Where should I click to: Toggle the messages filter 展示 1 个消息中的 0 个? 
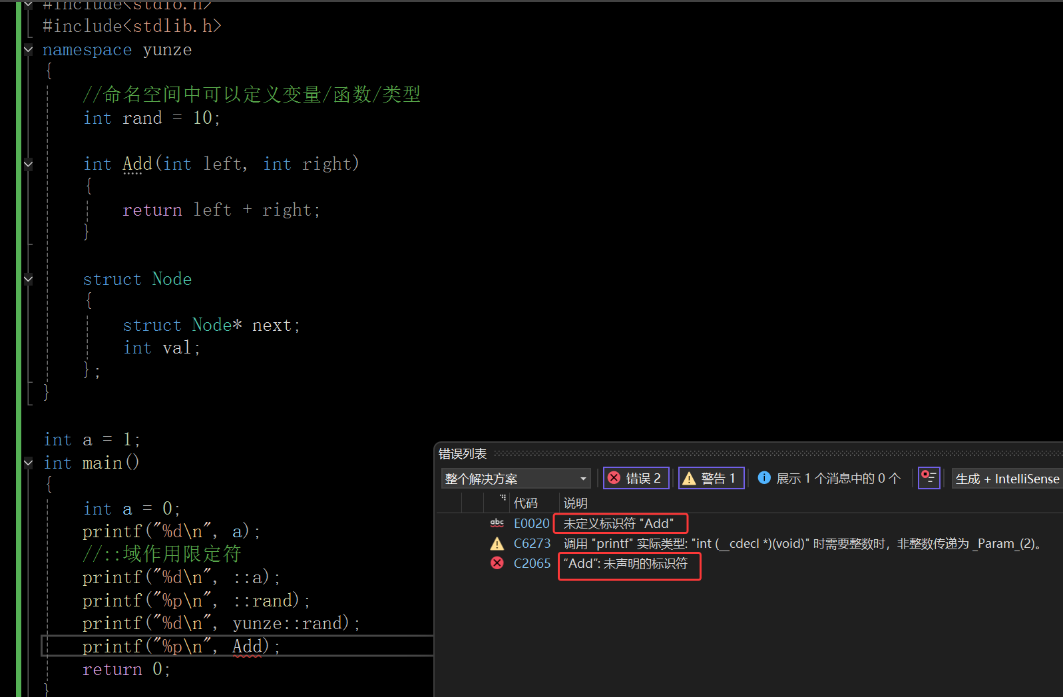click(x=829, y=479)
